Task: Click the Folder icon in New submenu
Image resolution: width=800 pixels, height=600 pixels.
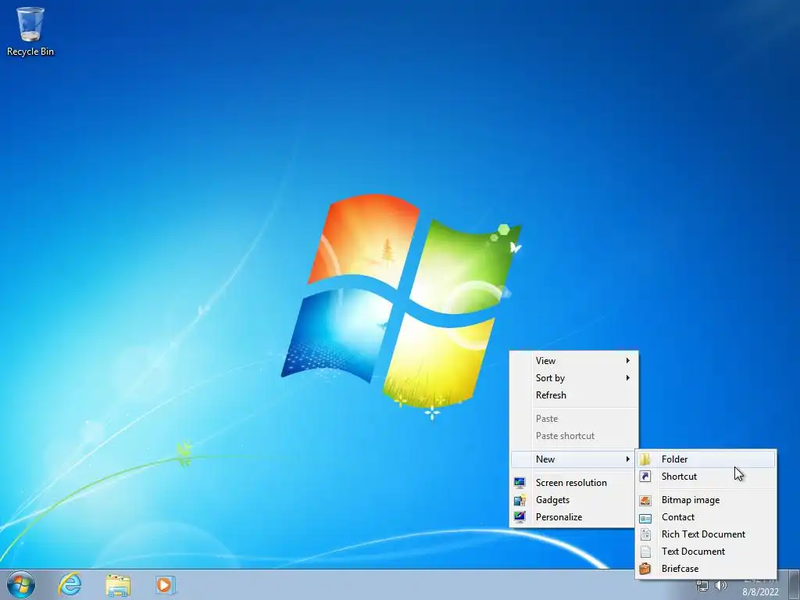Action: [x=645, y=459]
